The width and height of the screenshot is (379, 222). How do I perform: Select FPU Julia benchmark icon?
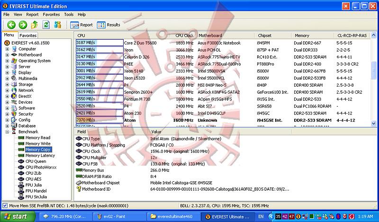[21, 185]
